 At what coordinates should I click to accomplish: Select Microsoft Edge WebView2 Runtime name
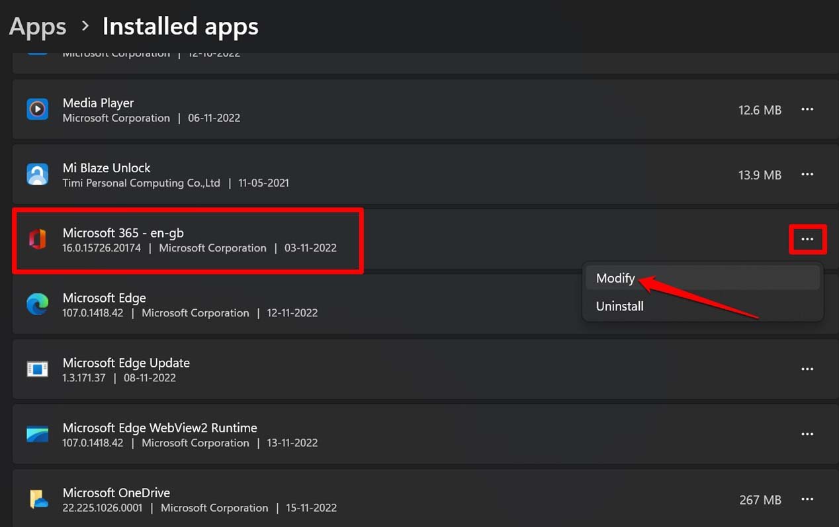point(159,428)
